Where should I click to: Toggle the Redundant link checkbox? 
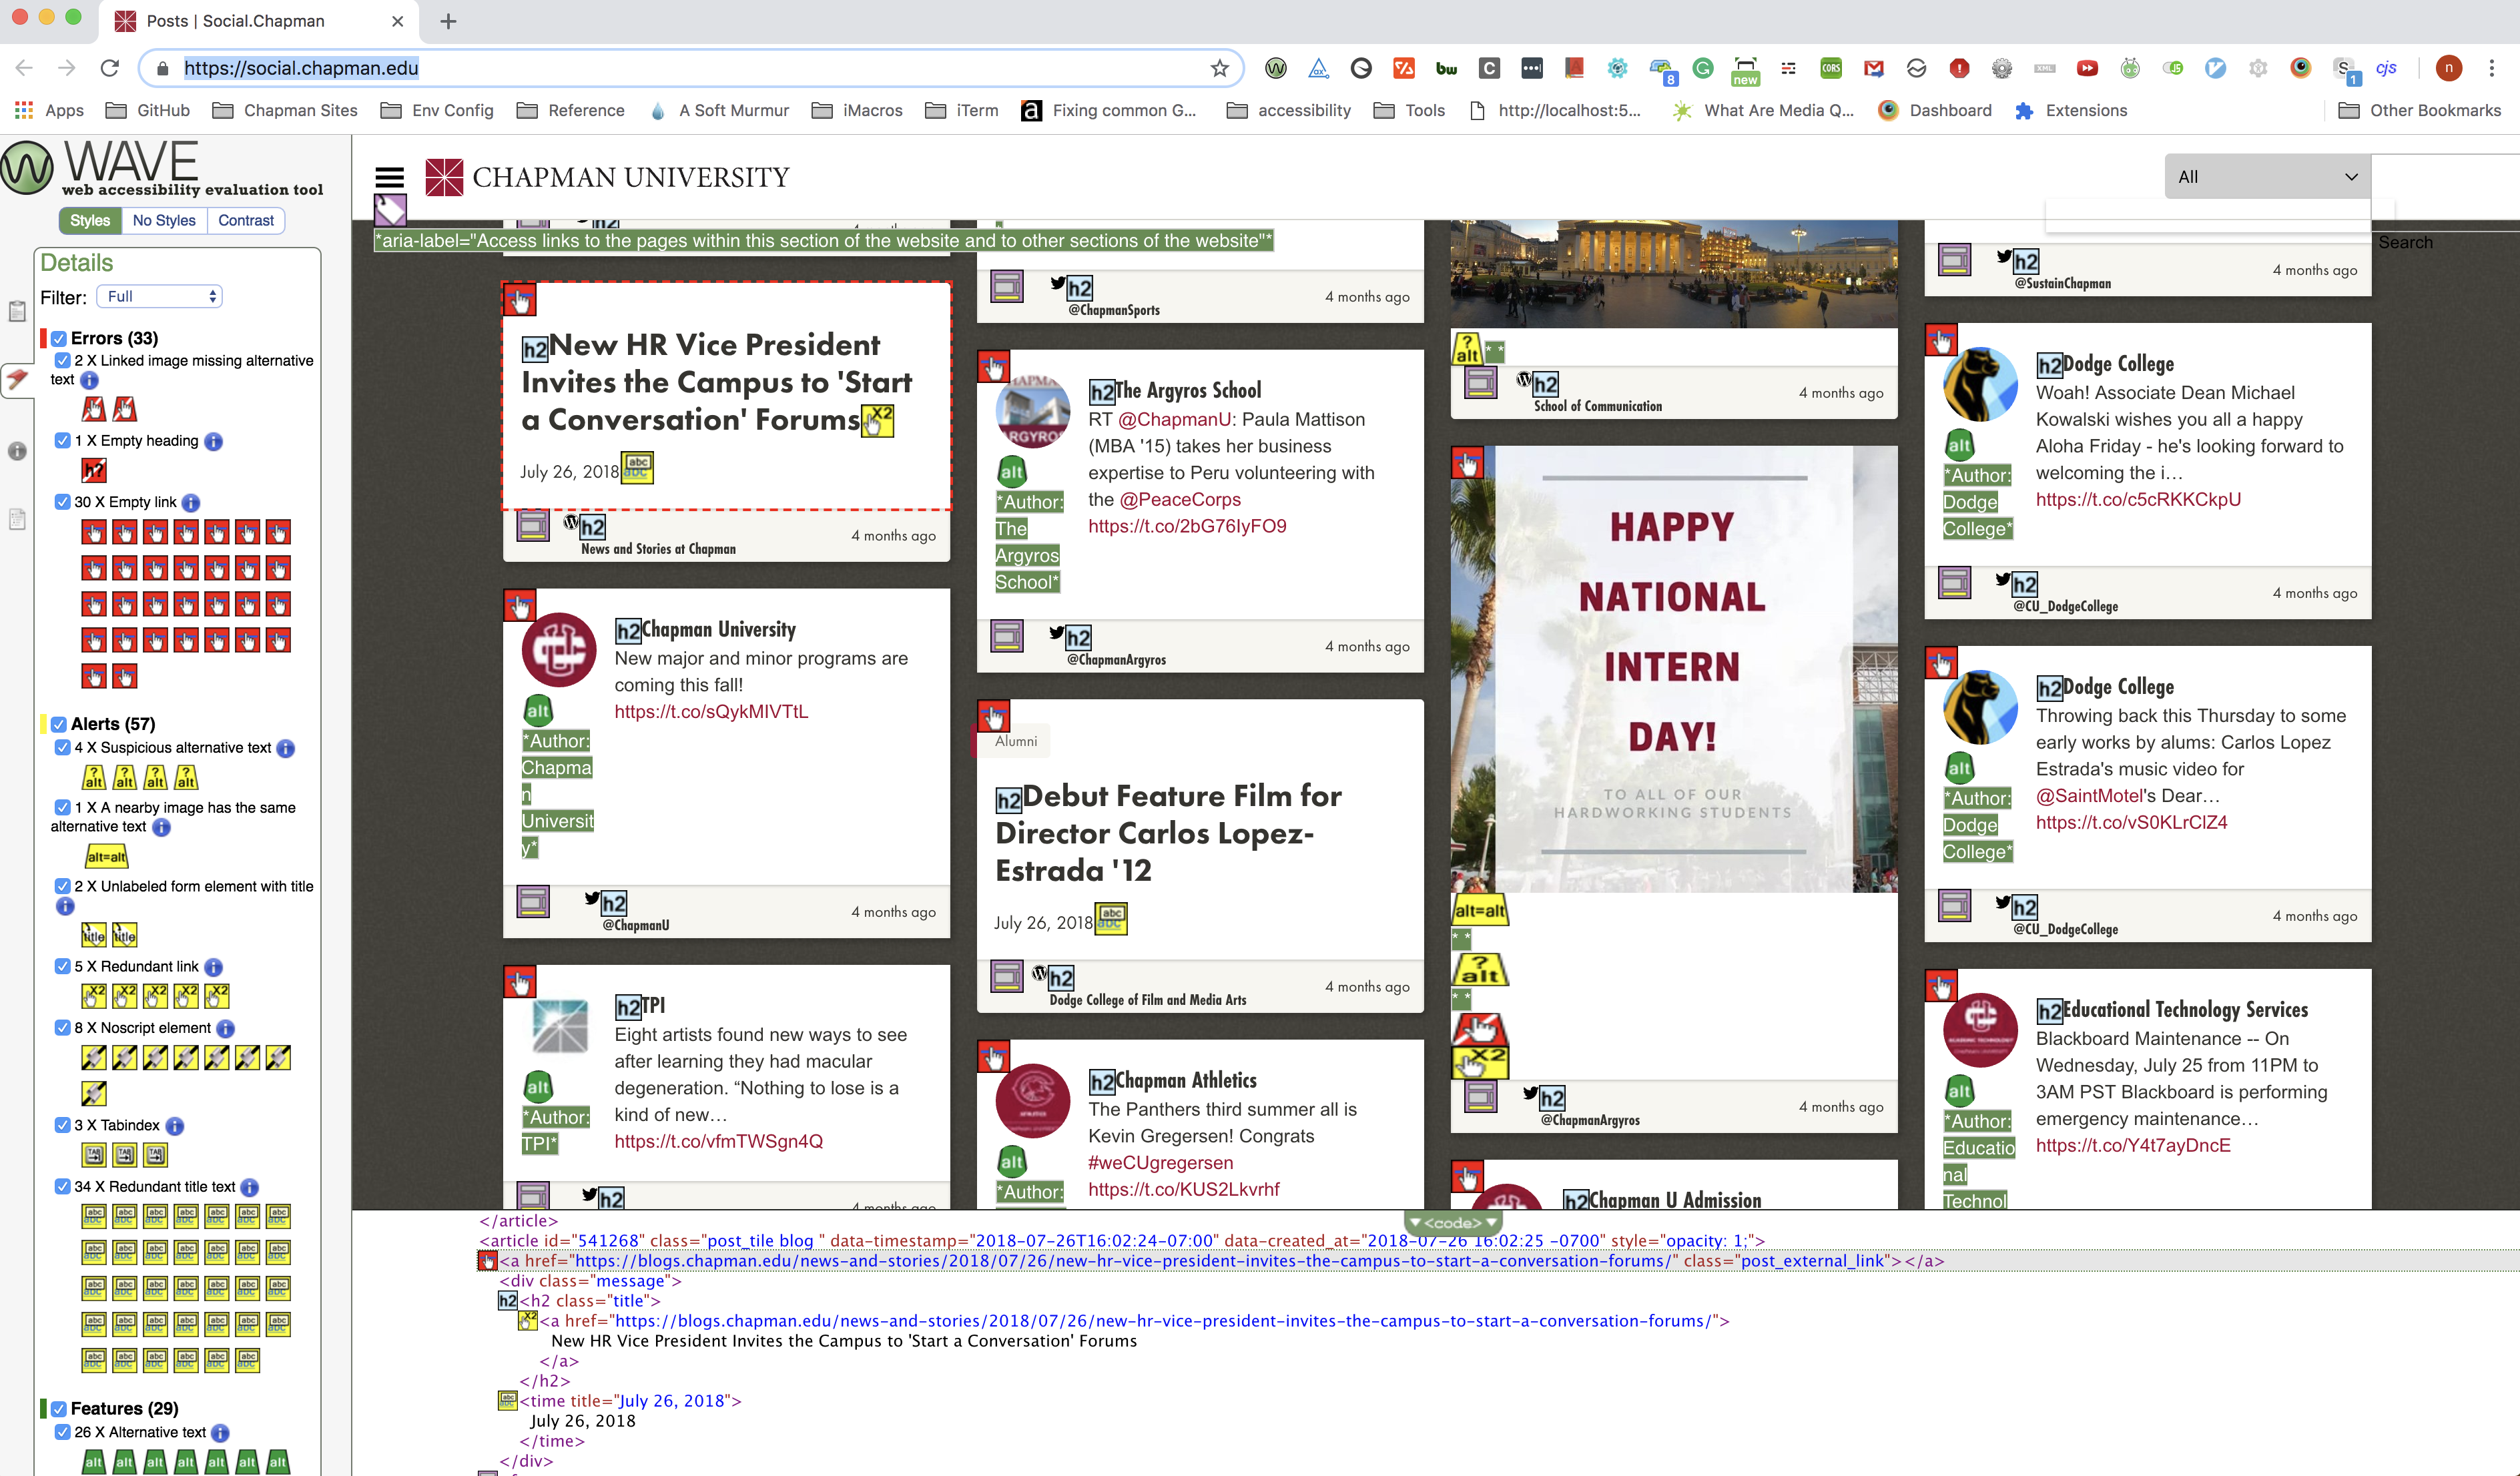click(x=63, y=966)
